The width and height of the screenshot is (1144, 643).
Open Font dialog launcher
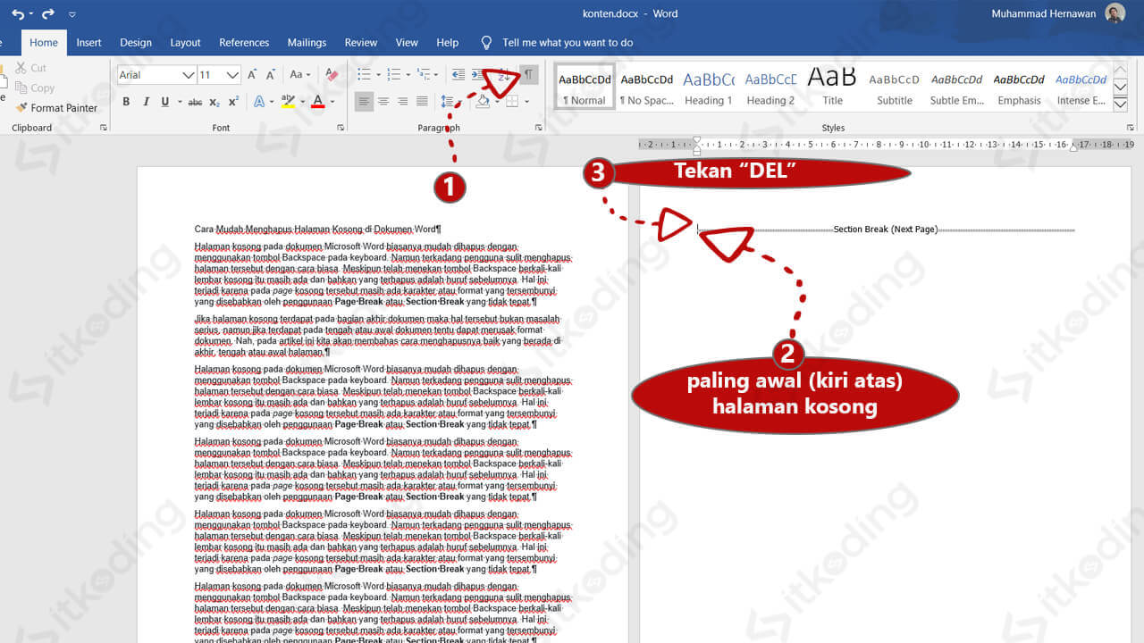click(341, 128)
